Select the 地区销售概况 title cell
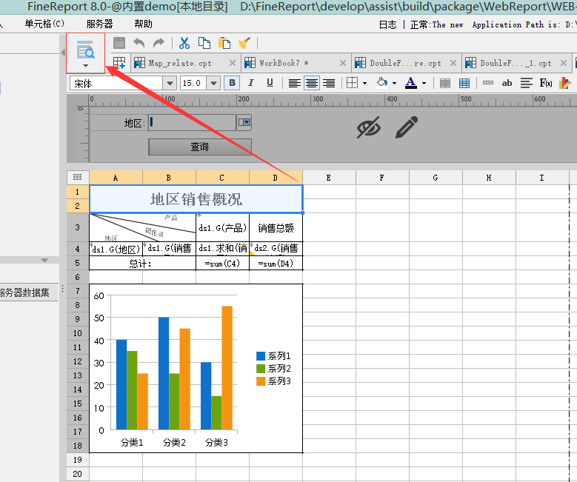Image resolution: width=577 pixels, height=482 pixels. click(196, 199)
